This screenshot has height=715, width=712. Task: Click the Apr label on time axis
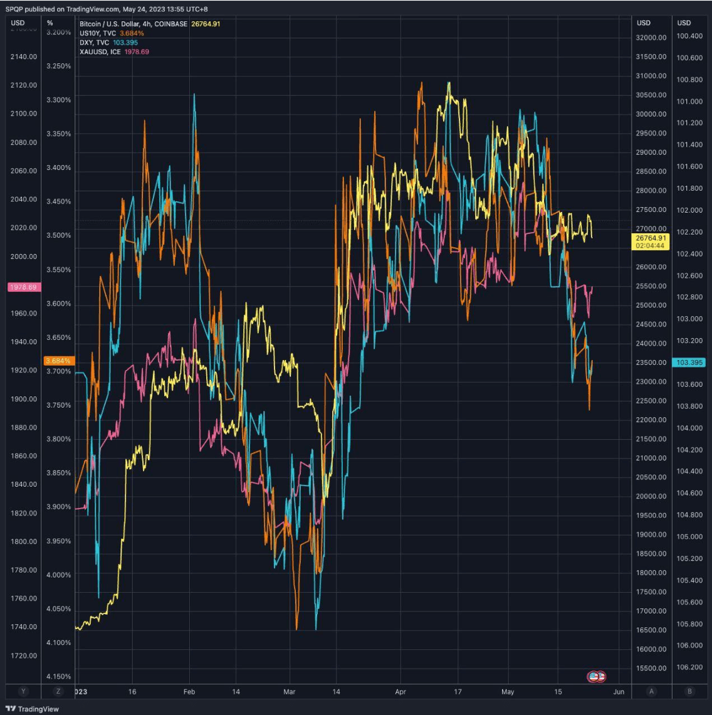[401, 691]
